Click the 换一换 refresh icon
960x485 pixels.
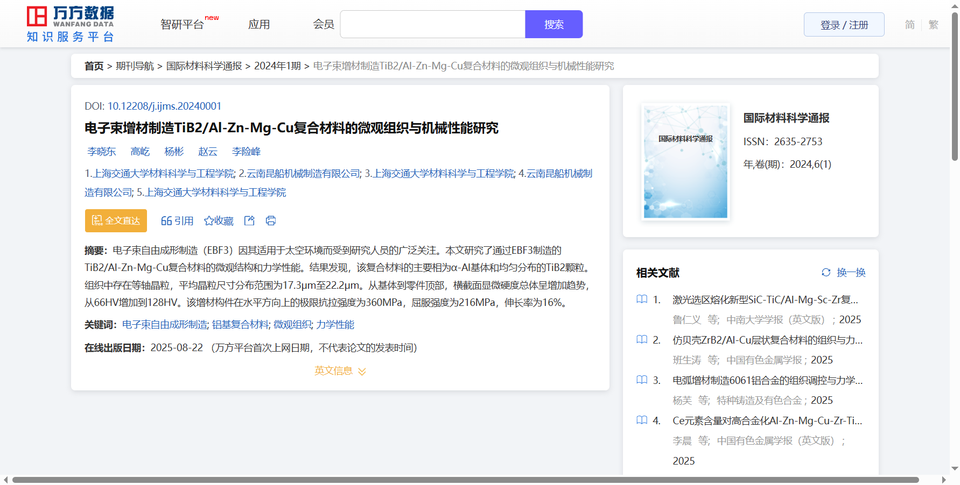click(826, 273)
